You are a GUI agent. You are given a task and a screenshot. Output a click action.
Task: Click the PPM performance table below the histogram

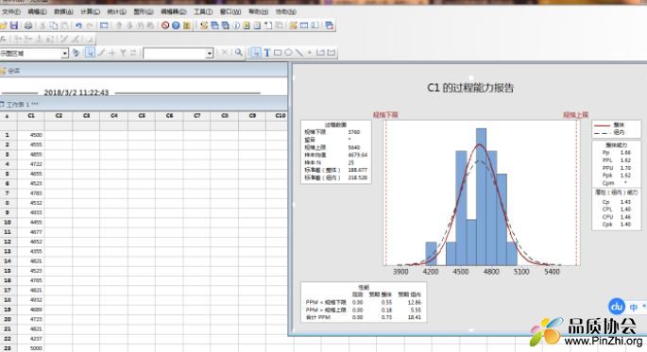pyautogui.click(x=364, y=302)
